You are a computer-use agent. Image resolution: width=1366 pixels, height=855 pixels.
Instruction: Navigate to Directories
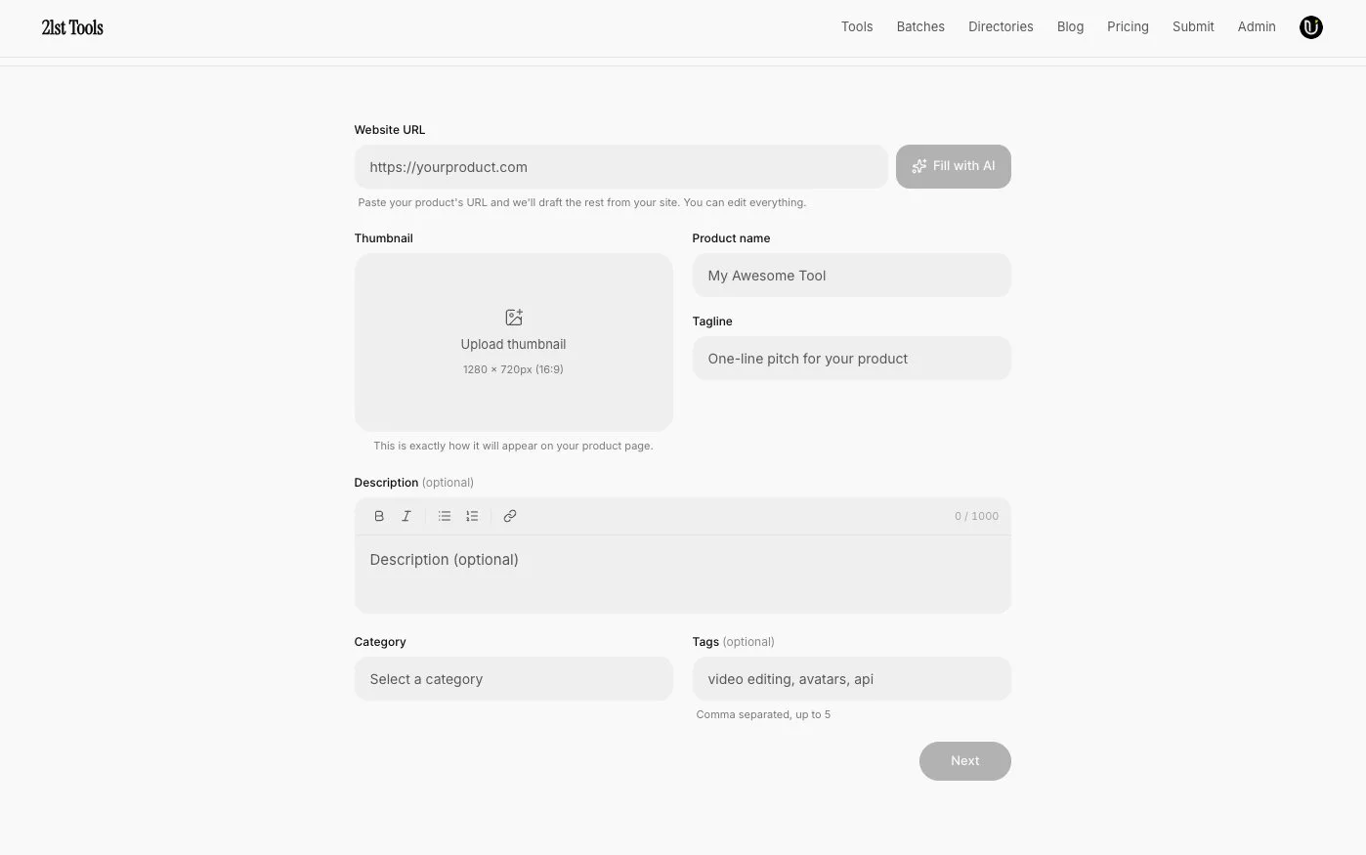(1001, 27)
